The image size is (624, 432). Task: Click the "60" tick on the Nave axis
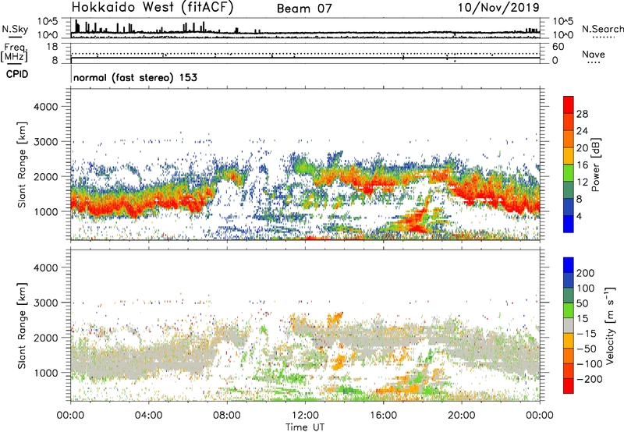point(558,47)
